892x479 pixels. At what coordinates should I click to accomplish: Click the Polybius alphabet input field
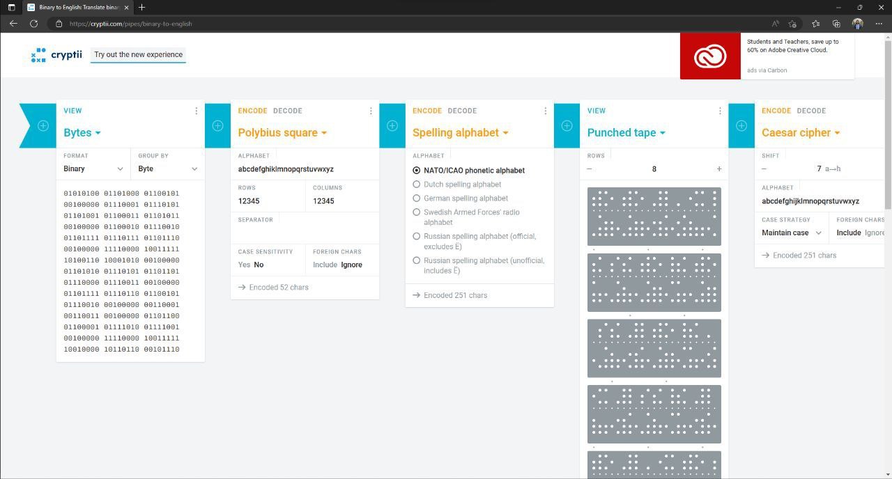pos(304,169)
